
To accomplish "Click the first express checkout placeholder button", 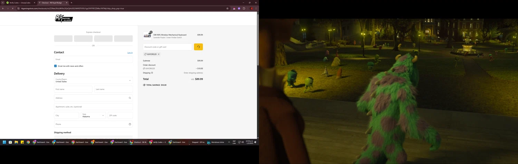I will tap(63, 39).
